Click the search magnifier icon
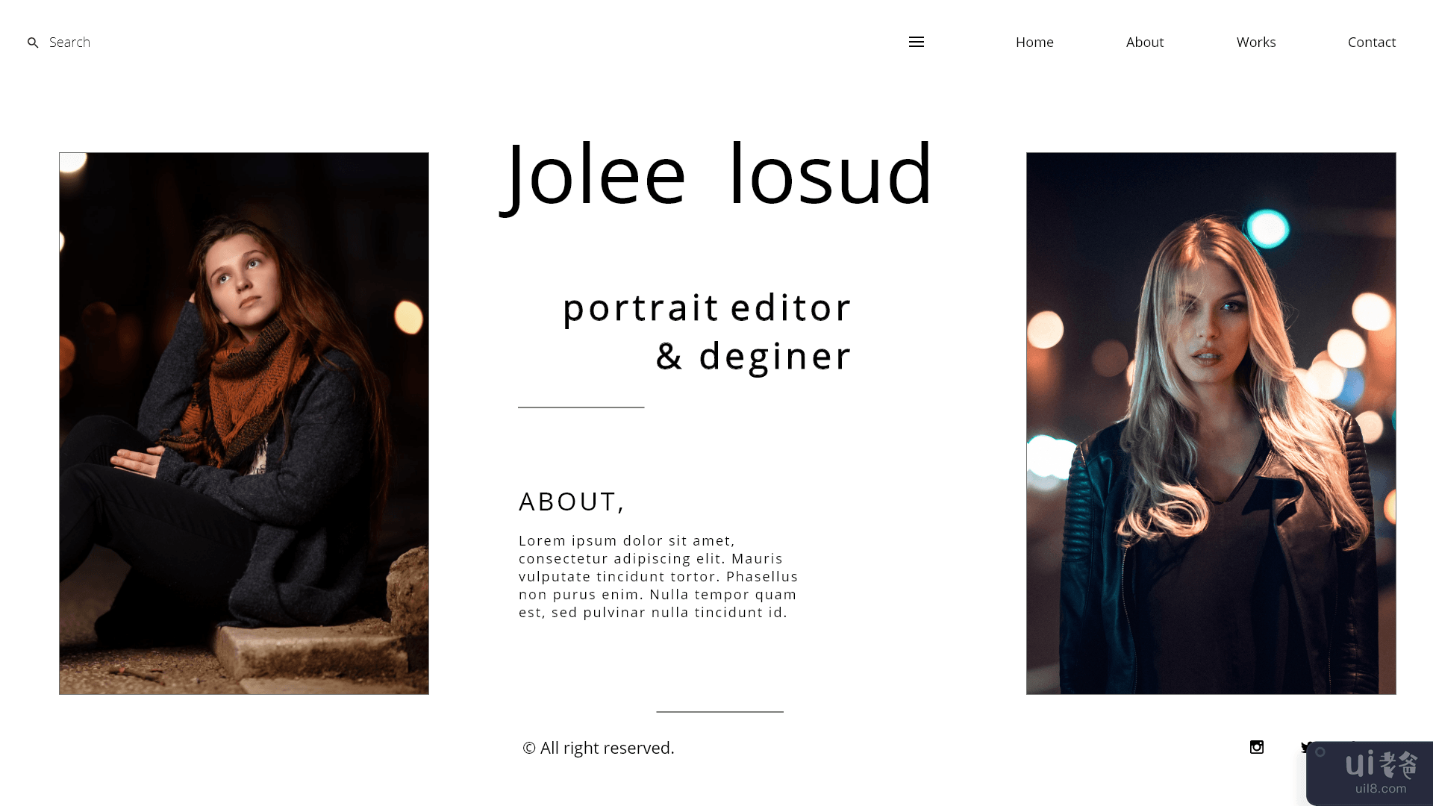This screenshot has width=1433, height=806. 33,43
